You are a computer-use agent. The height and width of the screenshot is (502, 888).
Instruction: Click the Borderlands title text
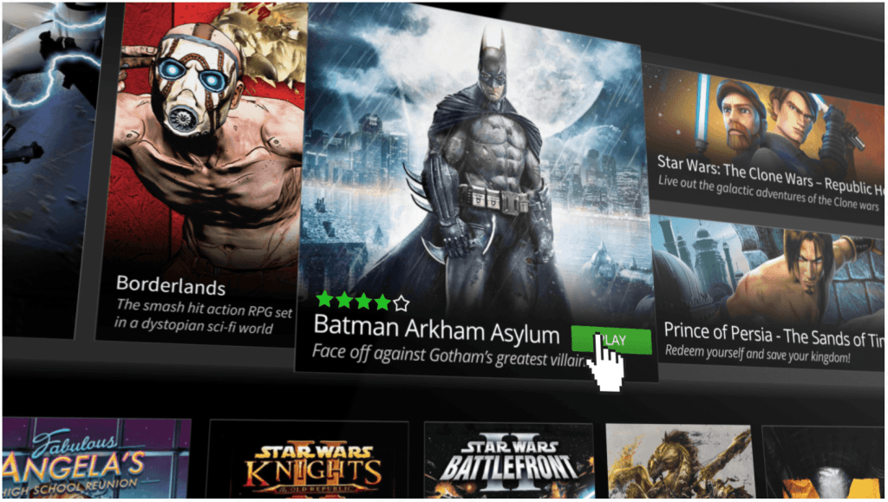click(x=171, y=285)
